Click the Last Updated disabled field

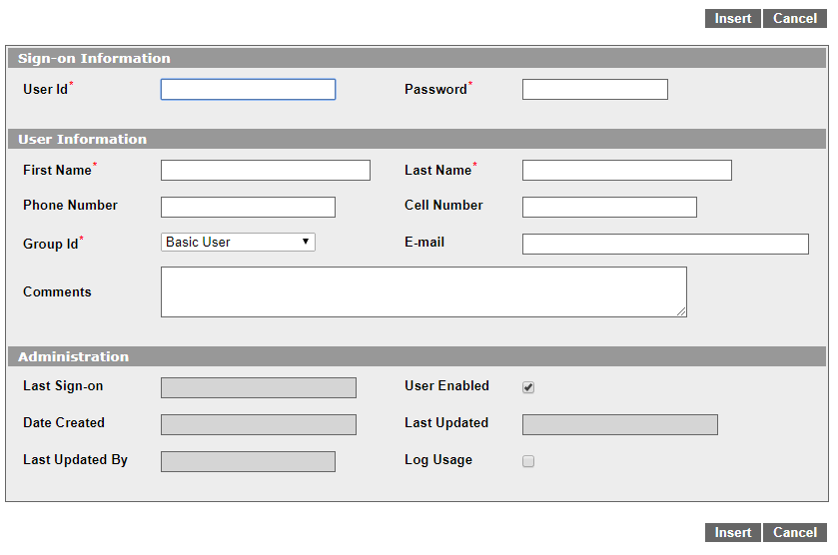(x=620, y=424)
